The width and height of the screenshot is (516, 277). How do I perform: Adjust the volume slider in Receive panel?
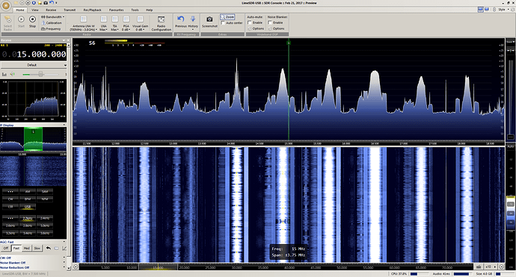(x=40, y=75)
